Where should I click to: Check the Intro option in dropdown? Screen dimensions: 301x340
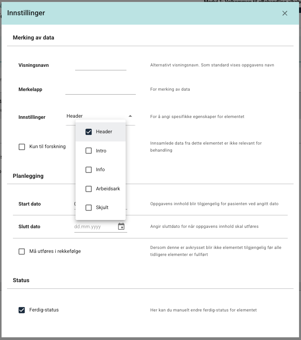(x=88, y=151)
